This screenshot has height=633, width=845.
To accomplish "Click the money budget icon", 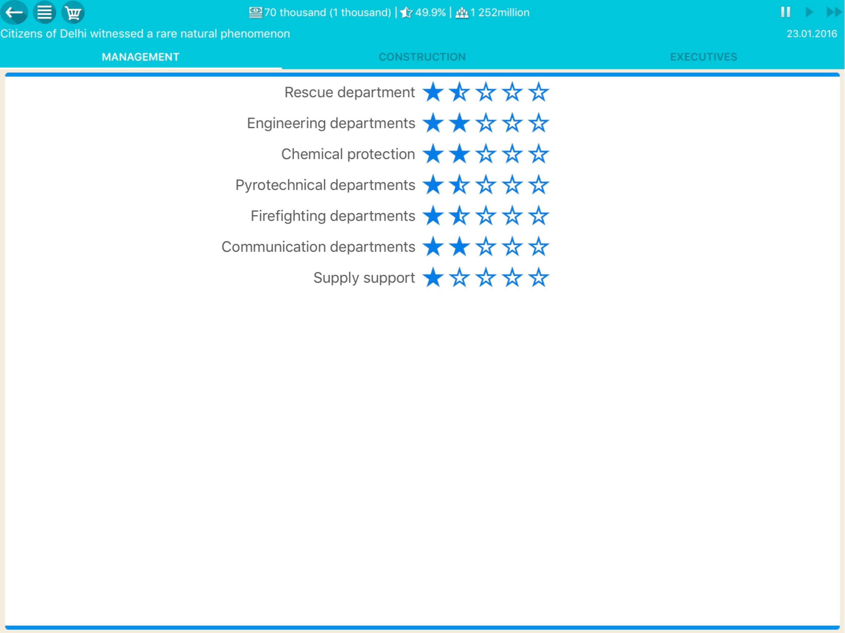I will (x=255, y=13).
